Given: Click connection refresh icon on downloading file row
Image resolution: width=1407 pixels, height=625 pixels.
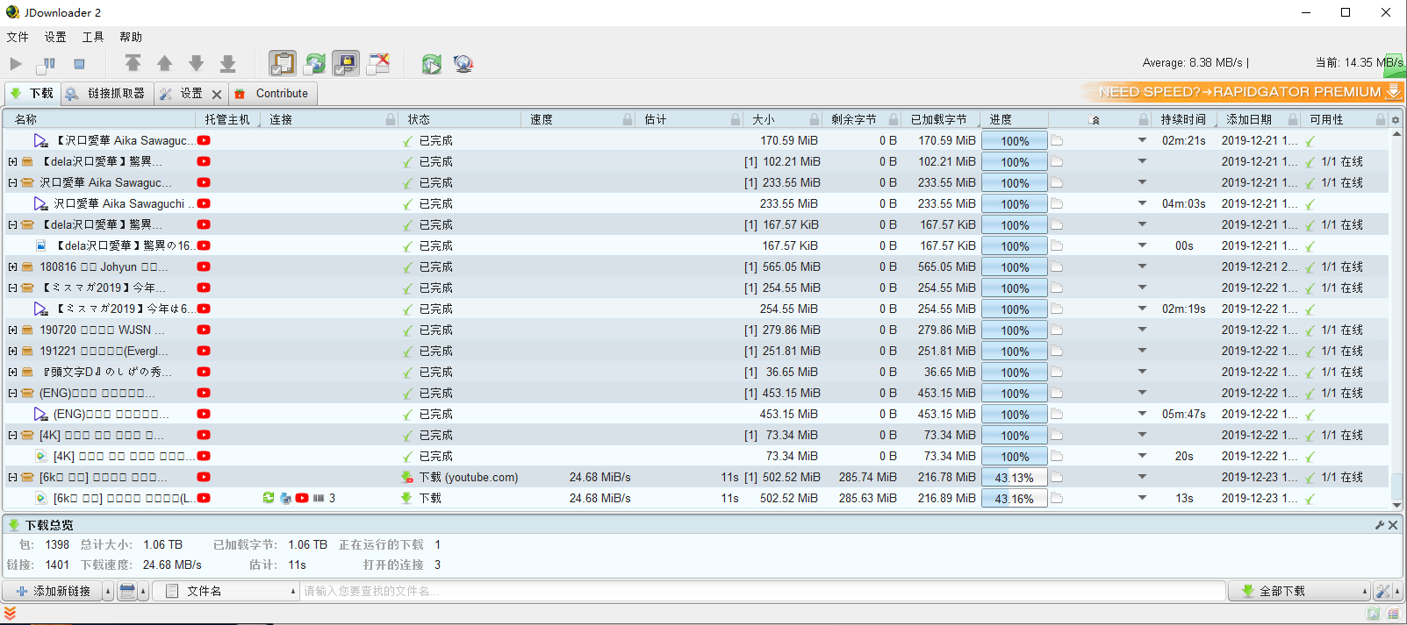Looking at the screenshot, I should [x=269, y=498].
